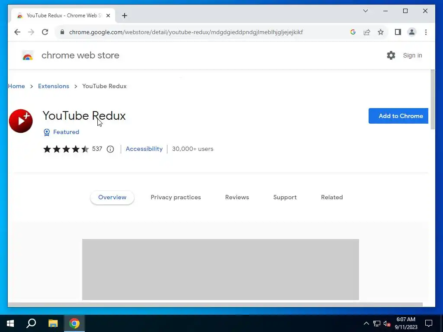Open the tab search chevron
Screen dimensions: 443x332
click(x=365, y=11)
